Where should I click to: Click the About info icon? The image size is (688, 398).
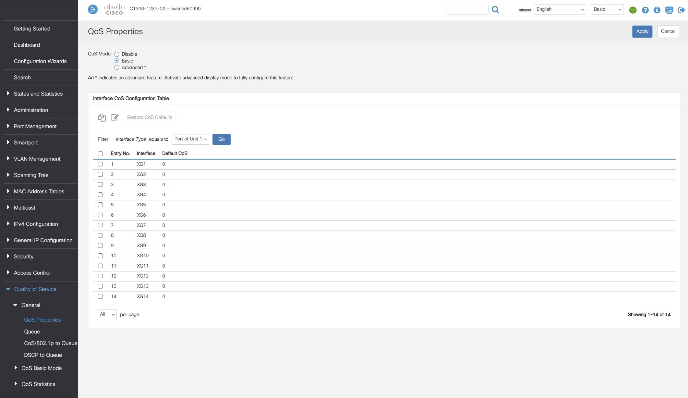tap(657, 10)
